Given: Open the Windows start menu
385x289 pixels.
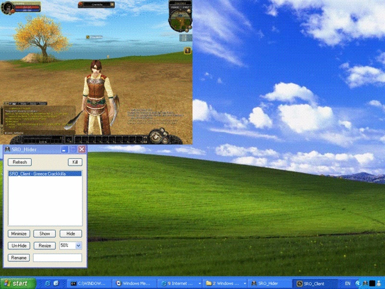Looking at the screenshot, I should (x=18, y=283).
